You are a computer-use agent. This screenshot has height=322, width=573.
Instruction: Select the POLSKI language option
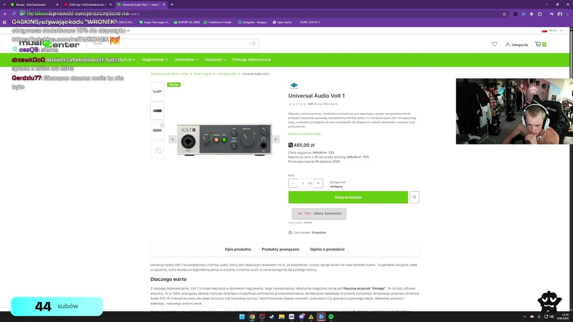click(550, 30)
